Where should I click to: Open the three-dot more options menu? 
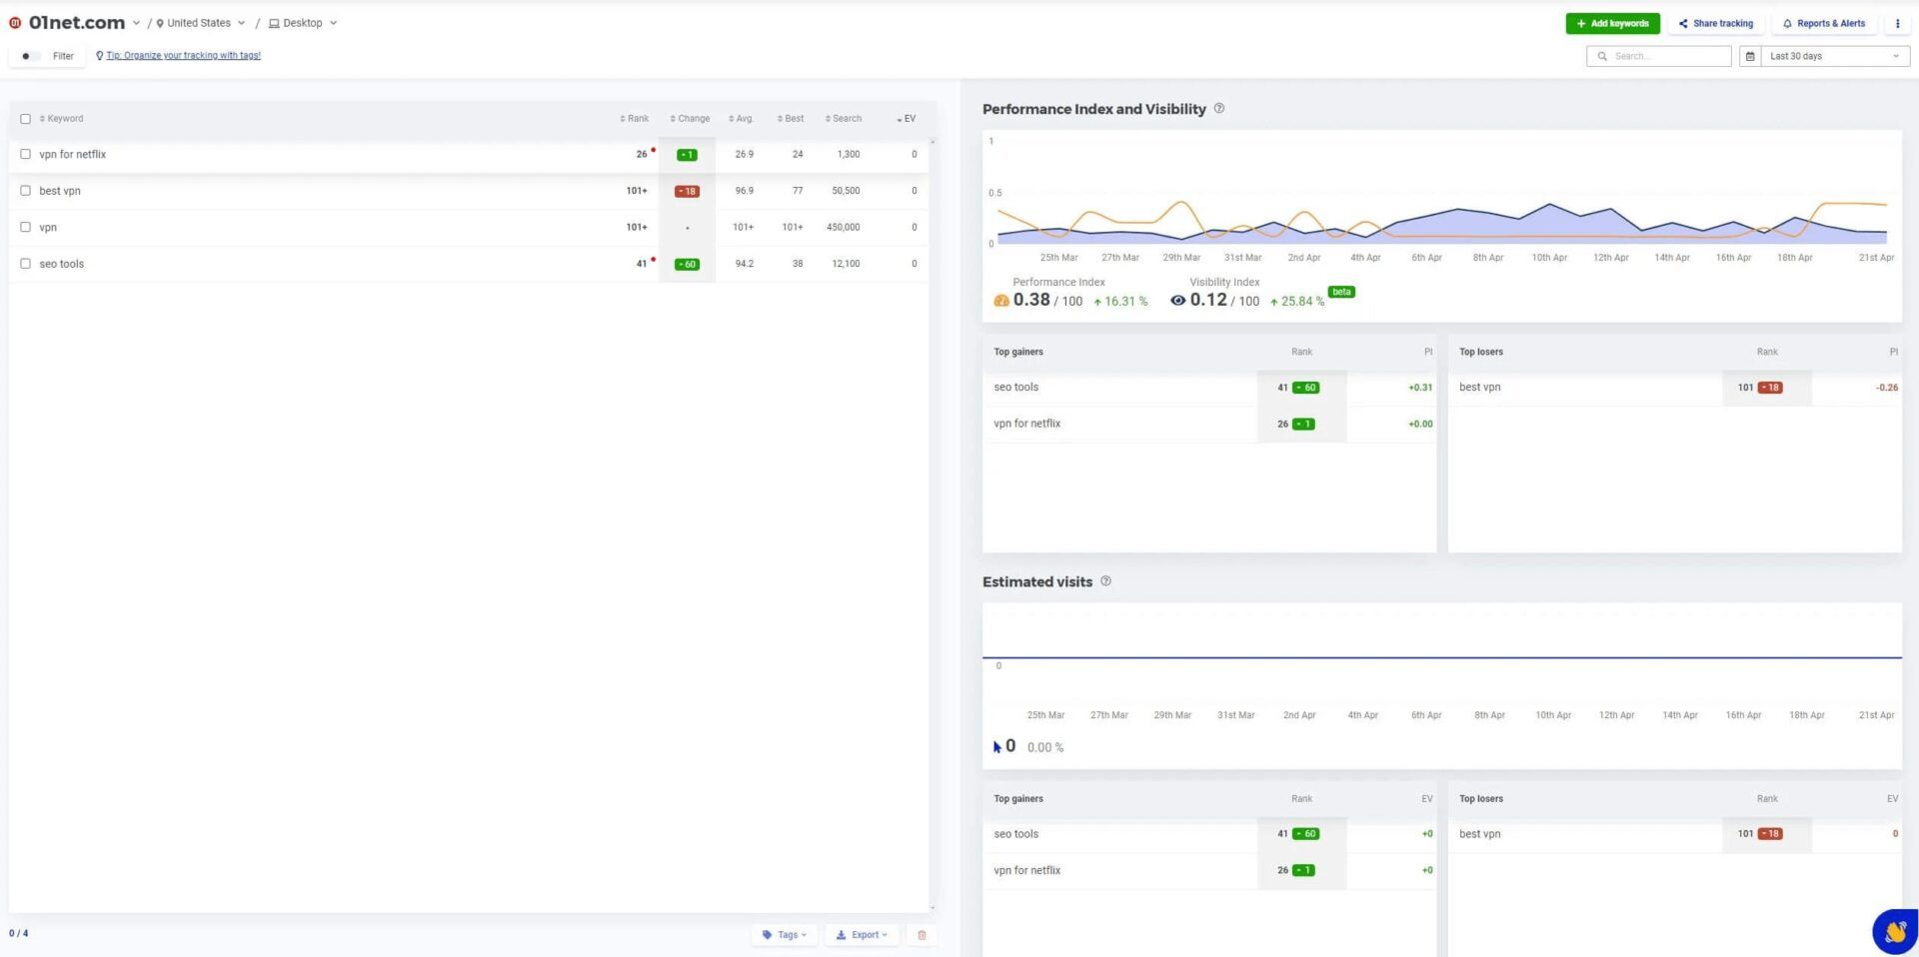click(1897, 23)
